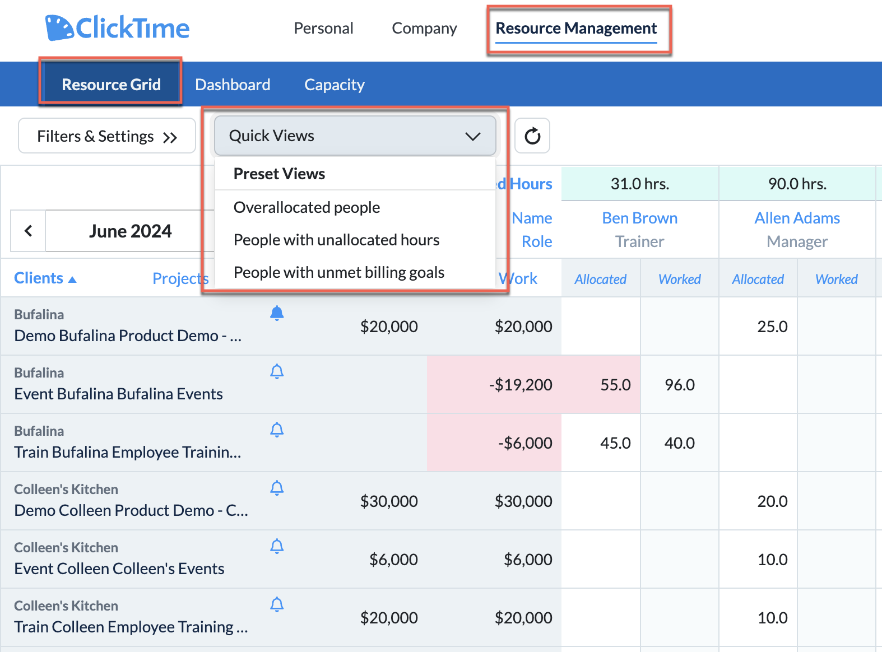This screenshot has width=882, height=652.
Task: Open Ben Brown's profile link
Action: pos(640,218)
